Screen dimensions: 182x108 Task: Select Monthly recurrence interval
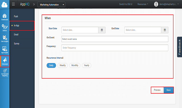[x=75, y=65]
